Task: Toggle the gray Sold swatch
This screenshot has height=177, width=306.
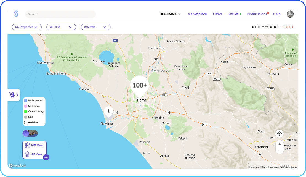Action: coord(26,117)
